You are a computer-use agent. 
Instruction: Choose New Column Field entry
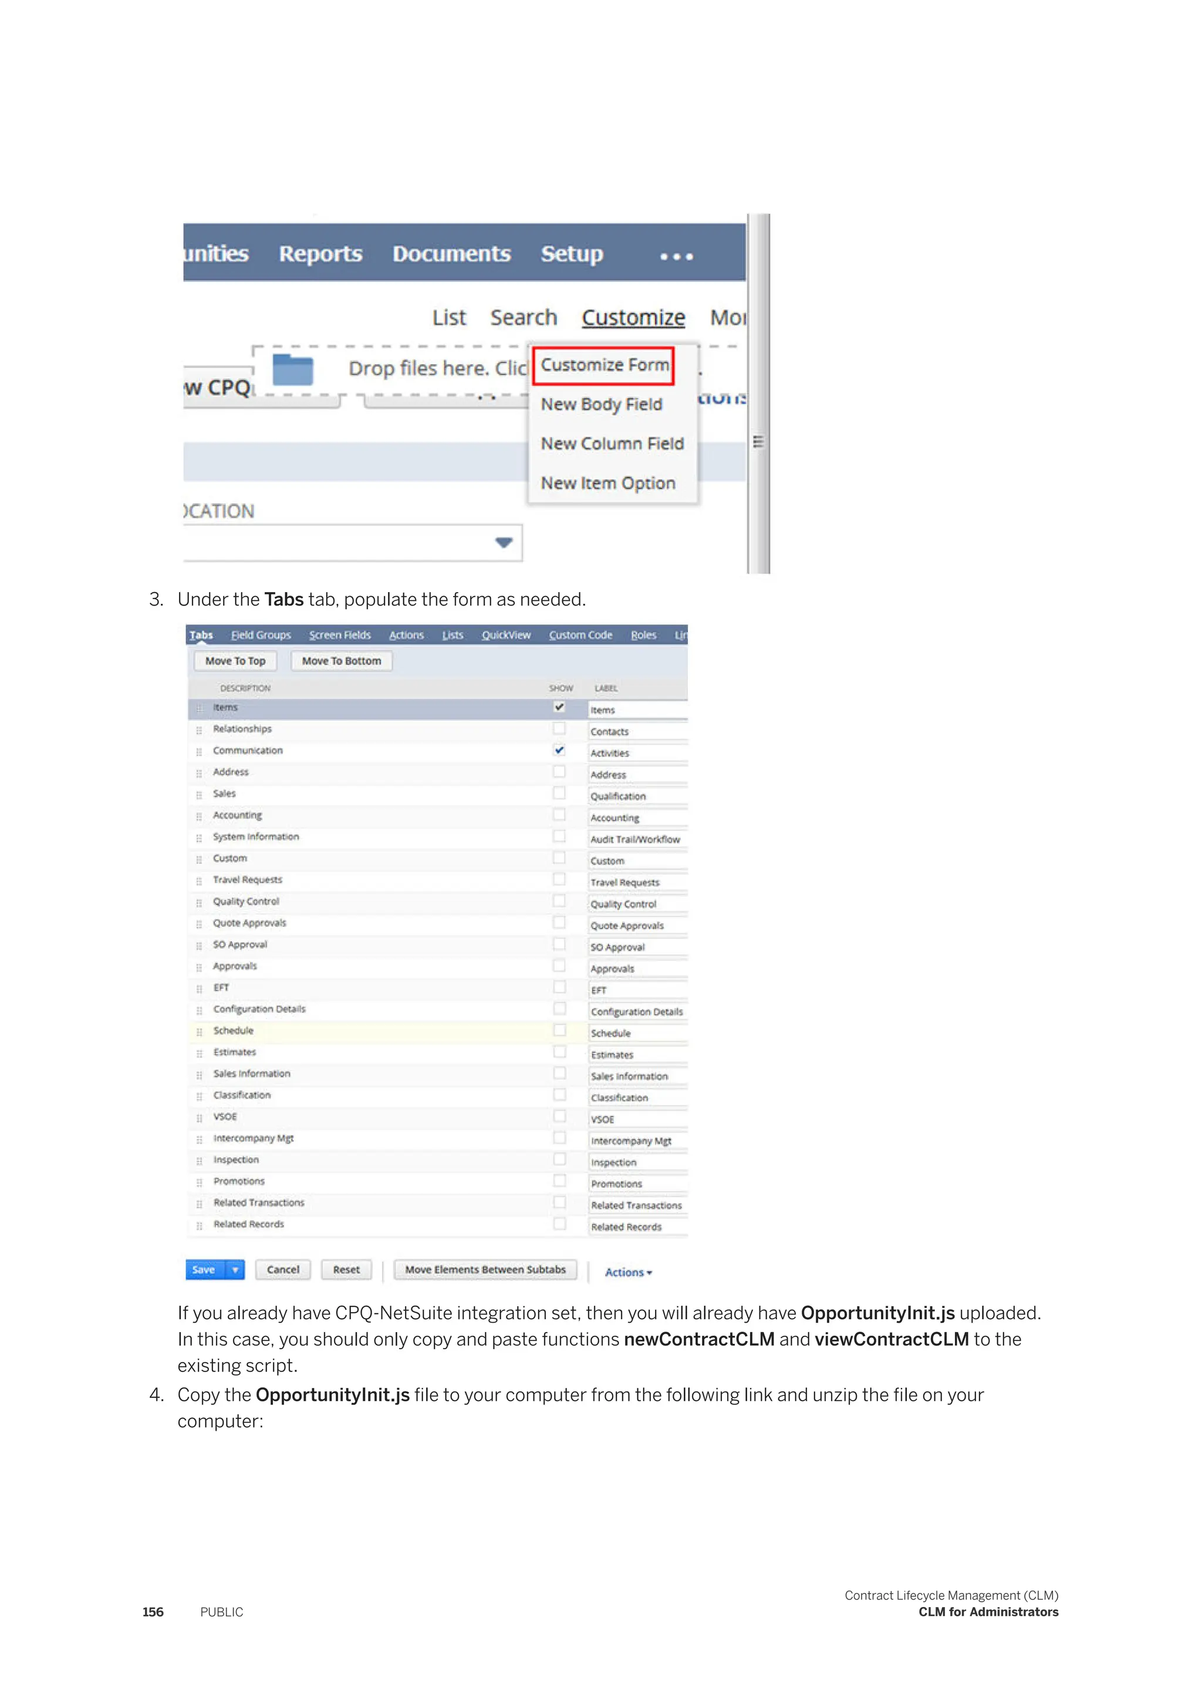pyautogui.click(x=612, y=444)
